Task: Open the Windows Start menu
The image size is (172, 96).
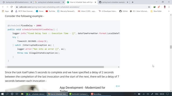Action: tap(2, 94)
